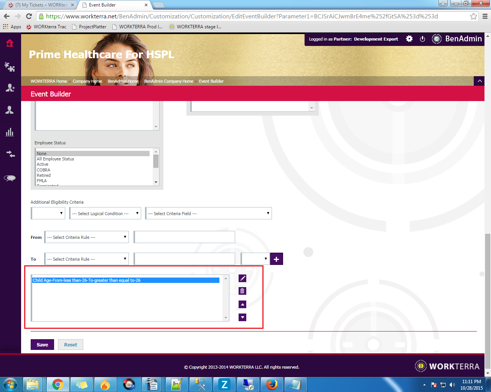Viewport: 491px width, 392px height.
Task: Open Select Logical Condition dropdown
Action: tap(105, 213)
